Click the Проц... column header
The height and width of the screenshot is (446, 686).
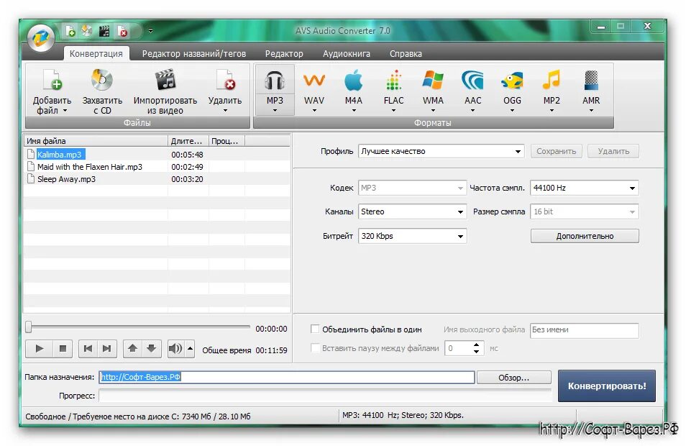pos(227,141)
